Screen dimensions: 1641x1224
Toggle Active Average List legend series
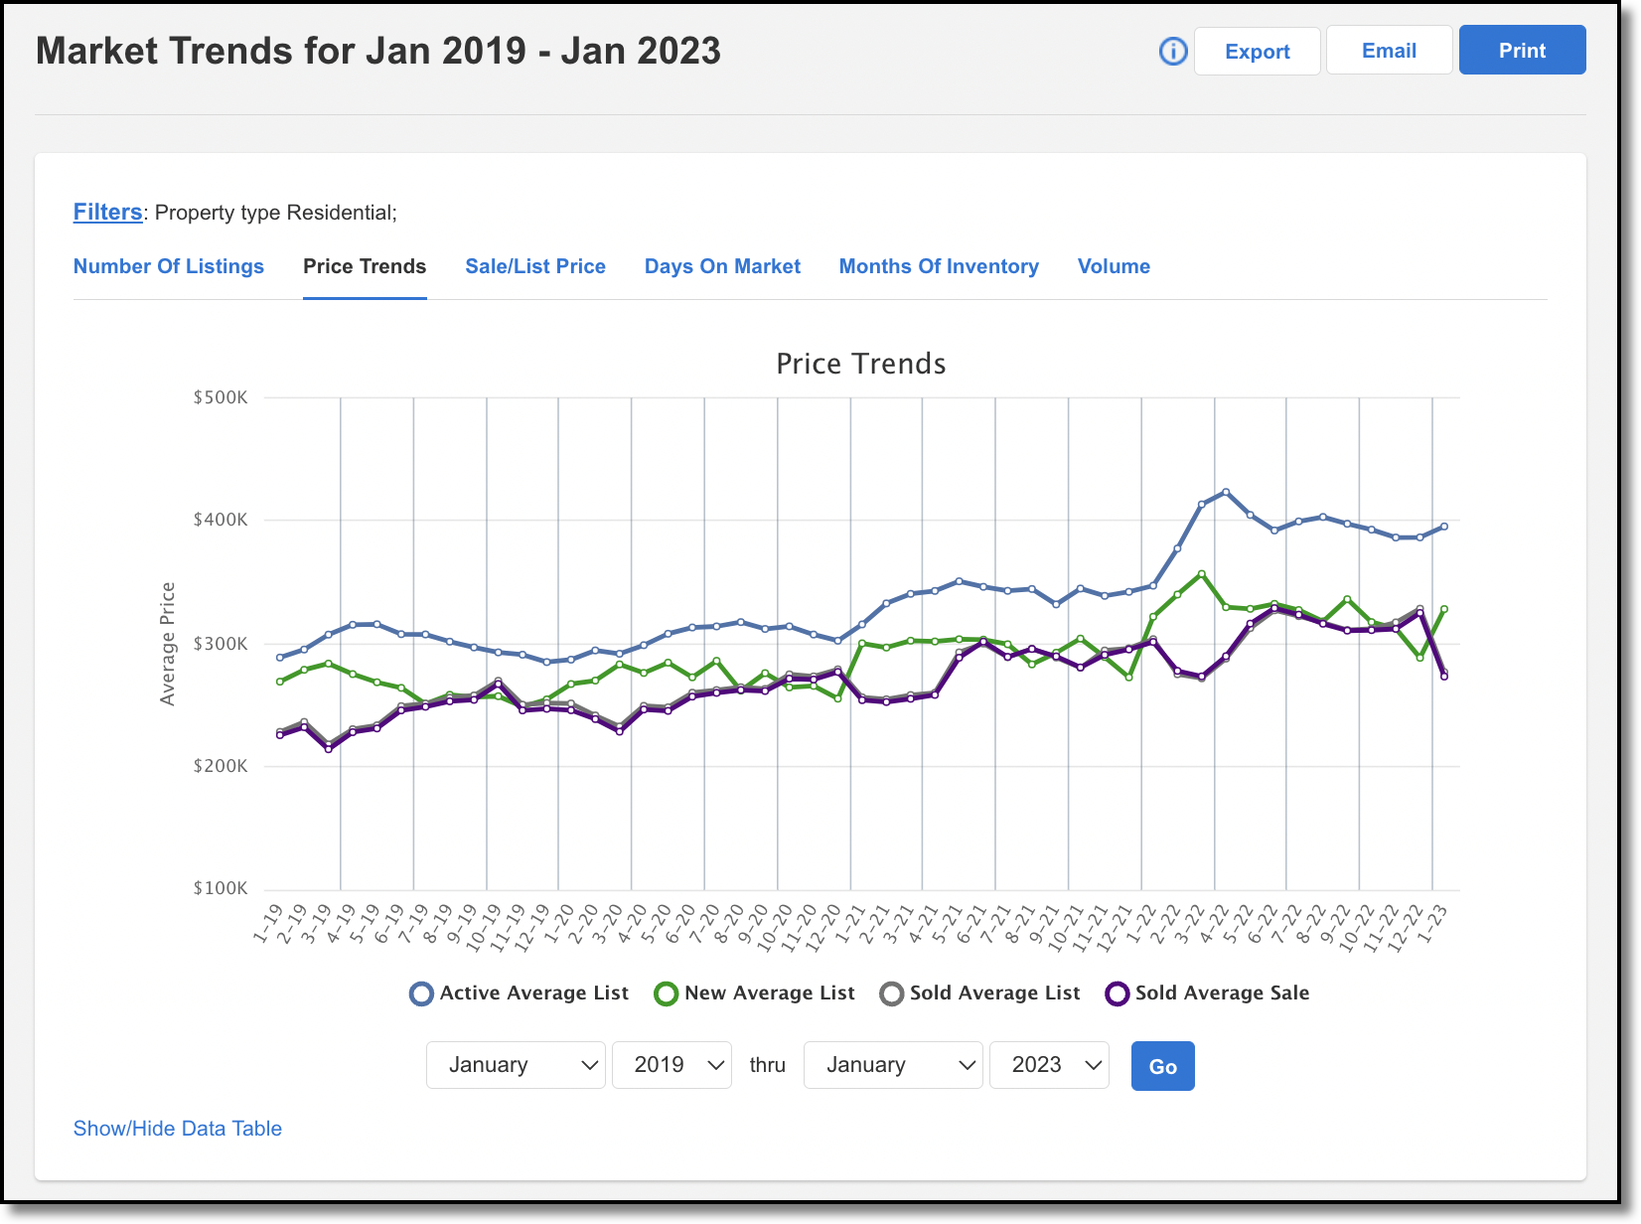(x=519, y=994)
